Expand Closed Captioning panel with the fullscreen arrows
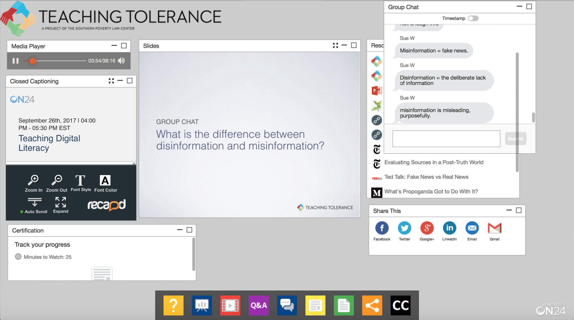This screenshot has height=320, width=574. (x=111, y=81)
